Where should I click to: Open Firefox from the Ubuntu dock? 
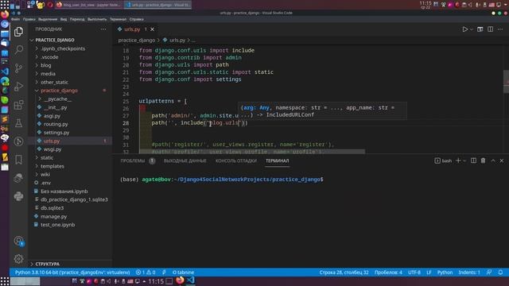tap(5, 14)
